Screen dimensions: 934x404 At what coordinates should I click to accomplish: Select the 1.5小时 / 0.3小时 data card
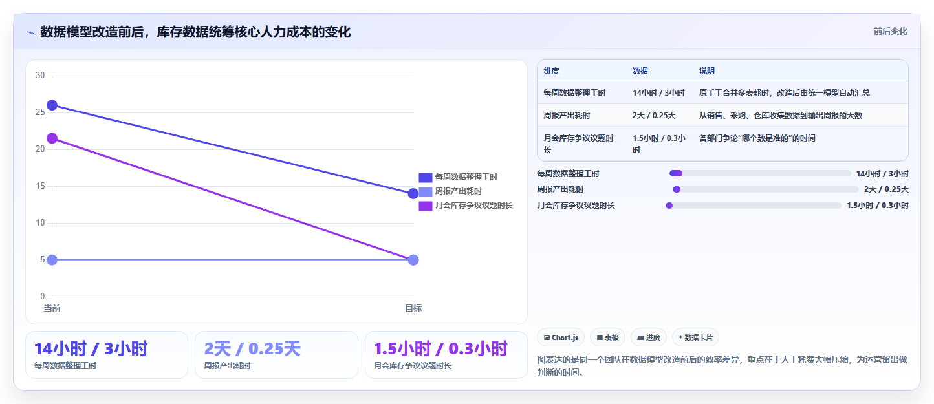[446, 355]
